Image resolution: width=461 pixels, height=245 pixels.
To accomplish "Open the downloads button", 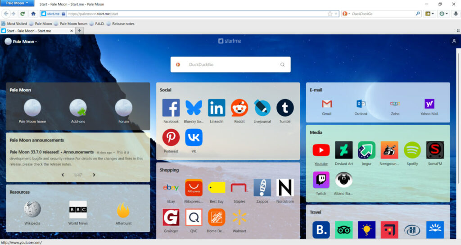I will [456, 14].
